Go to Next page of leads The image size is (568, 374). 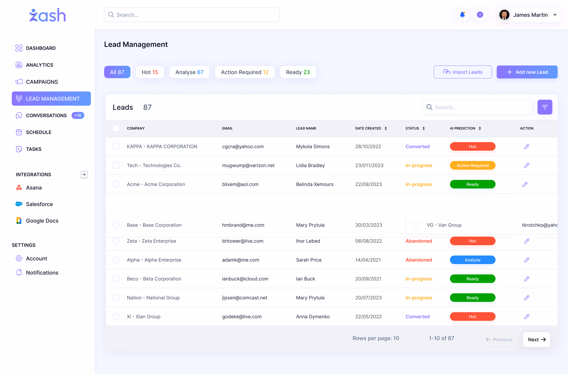tap(536, 339)
